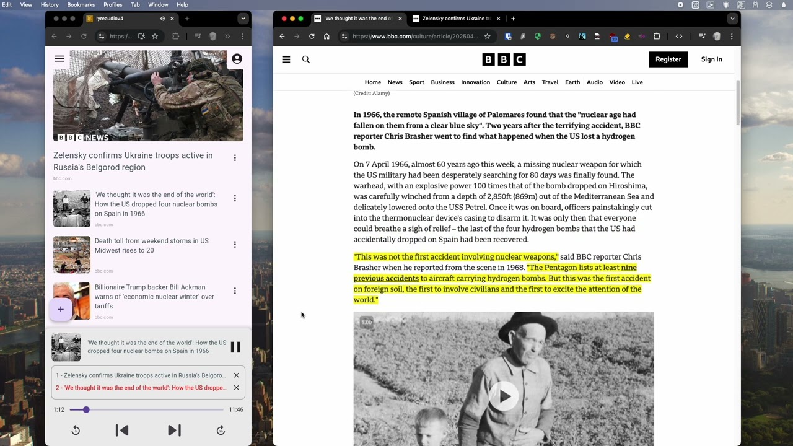Rewind audio with the replay-back icon

coord(76,431)
